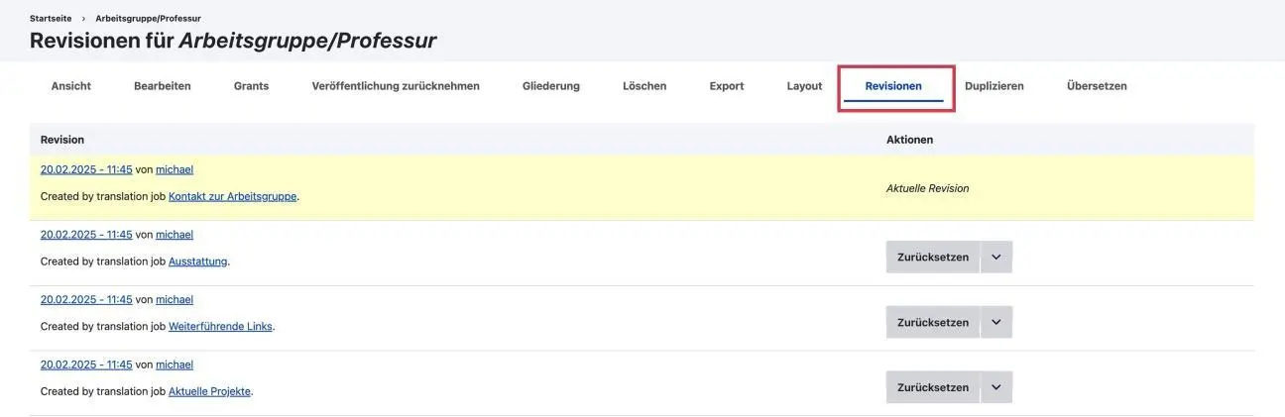Open the Duplizieren tab
This screenshot has width=1285, height=417.
click(x=994, y=86)
